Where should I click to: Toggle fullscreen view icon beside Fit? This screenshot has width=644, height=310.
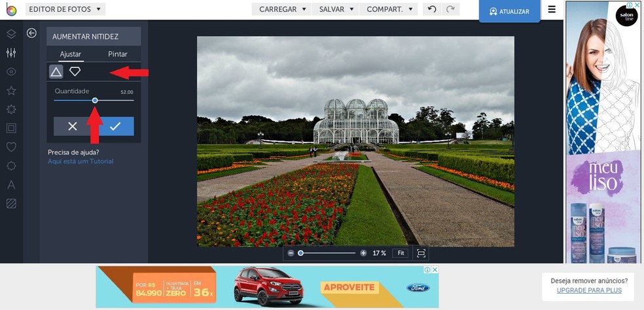421,253
